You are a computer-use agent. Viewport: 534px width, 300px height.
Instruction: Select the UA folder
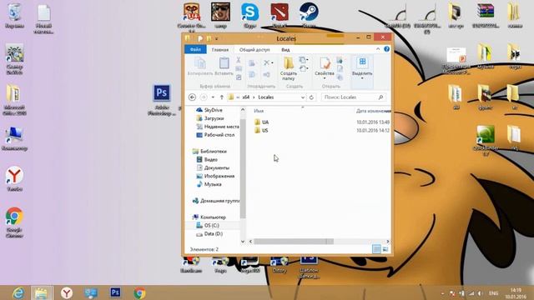(x=261, y=122)
